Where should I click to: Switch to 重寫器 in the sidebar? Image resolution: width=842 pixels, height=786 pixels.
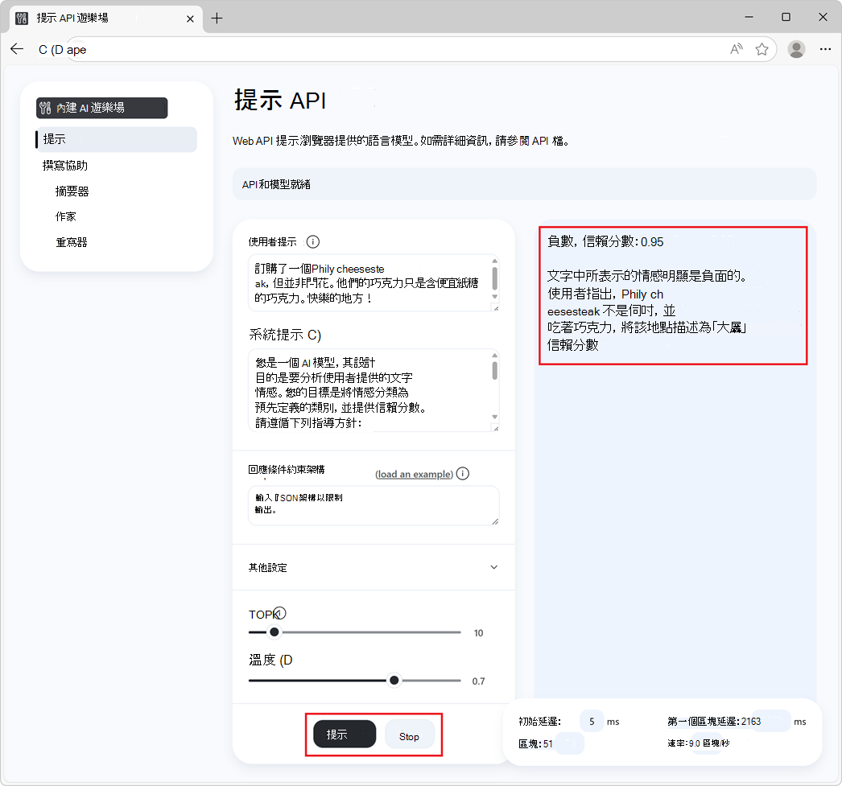tap(72, 241)
